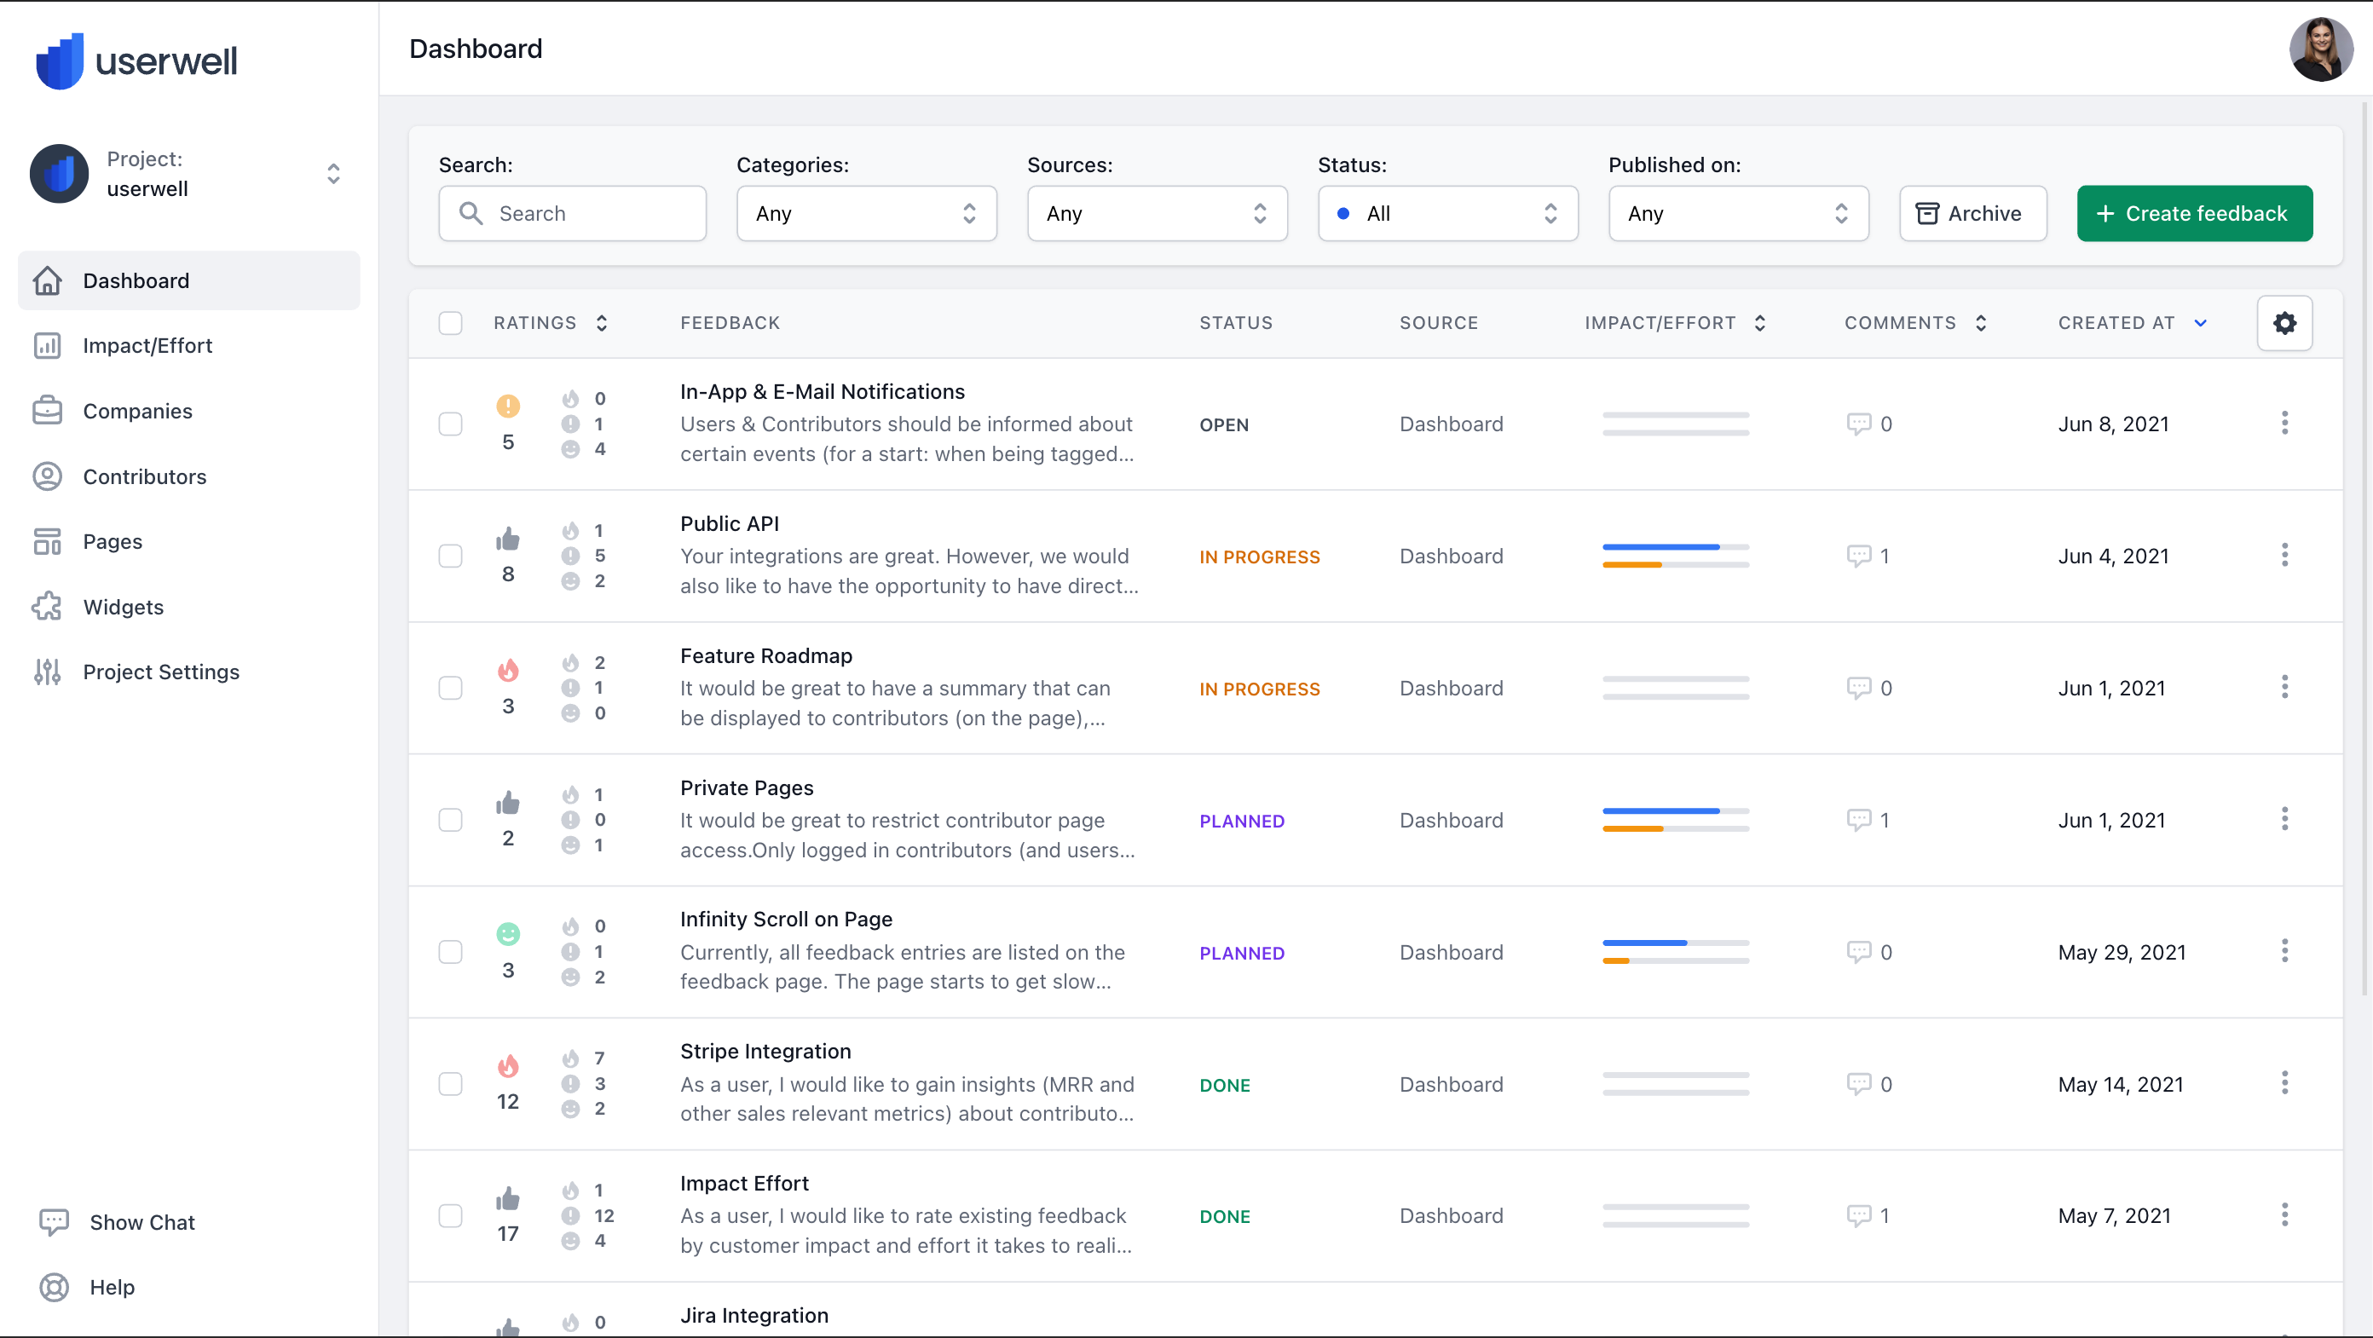
Task: Open Project Settings in sidebar
Action: point(160,672)
